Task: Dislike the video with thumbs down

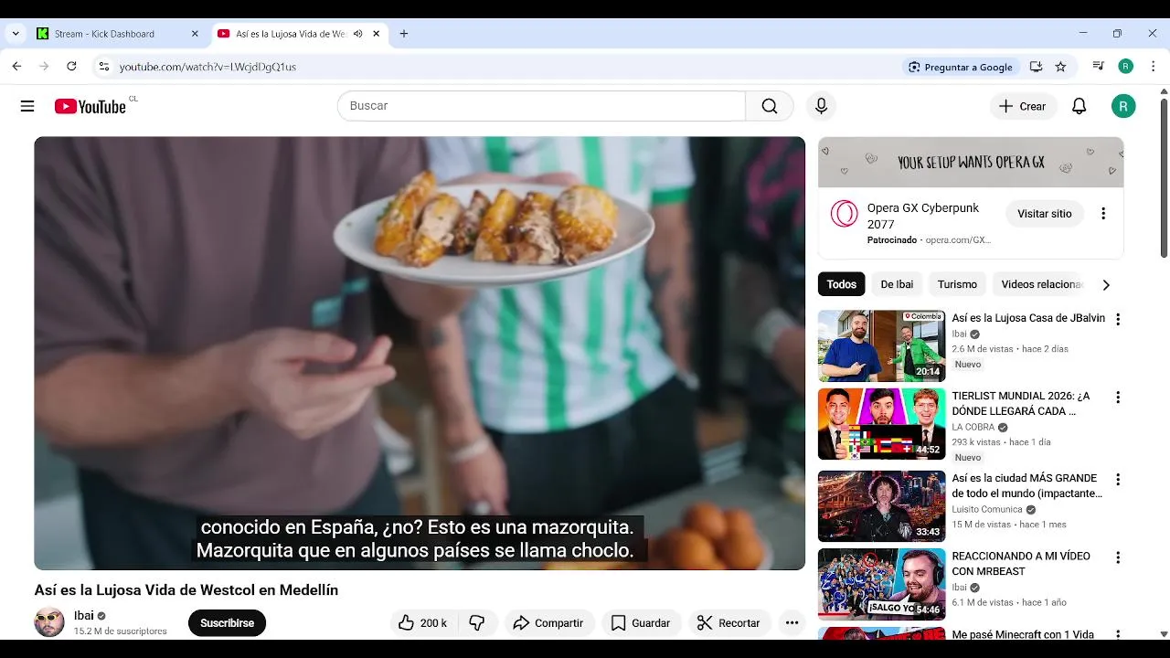Action: (x=477, y=623)
